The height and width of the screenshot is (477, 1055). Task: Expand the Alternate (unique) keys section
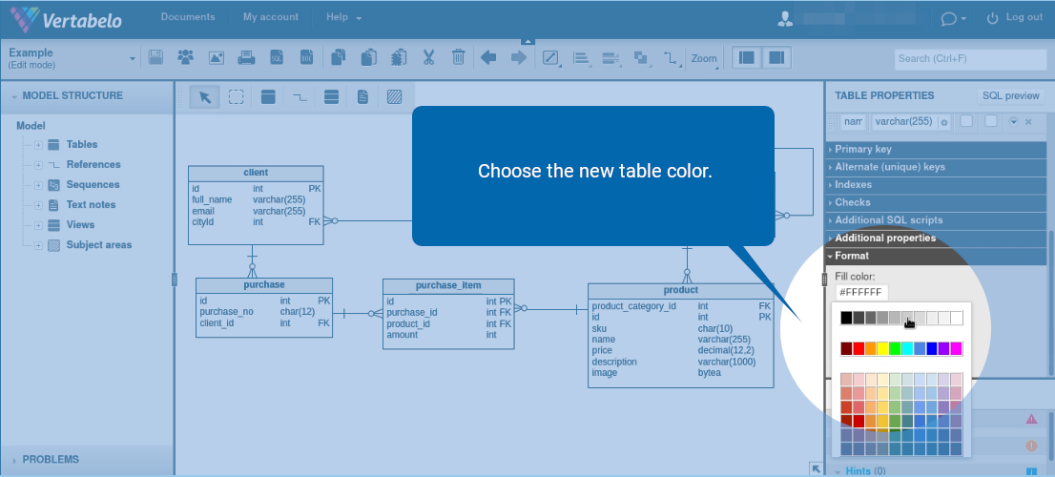tap(936, 167)
